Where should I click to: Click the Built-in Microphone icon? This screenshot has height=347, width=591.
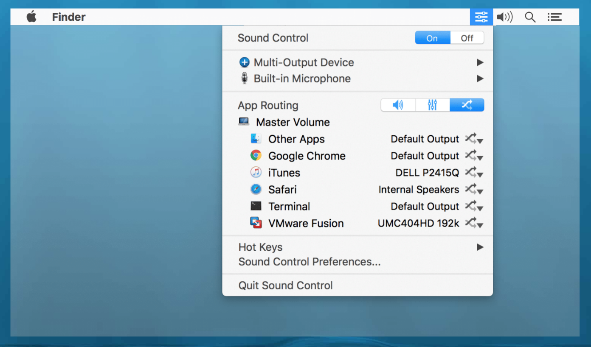[x=245, y=78]
